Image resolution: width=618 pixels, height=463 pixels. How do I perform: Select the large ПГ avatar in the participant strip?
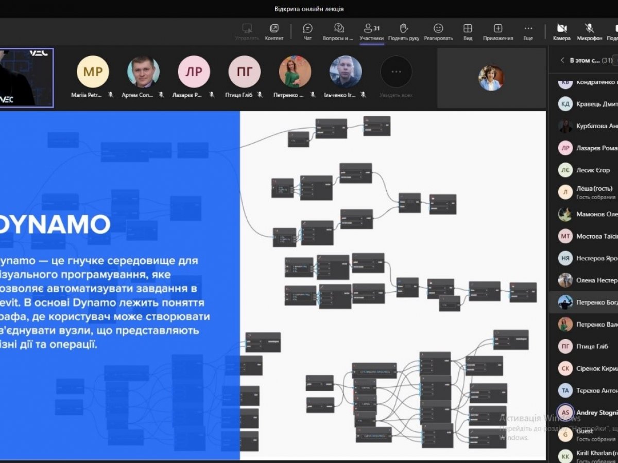245,72
